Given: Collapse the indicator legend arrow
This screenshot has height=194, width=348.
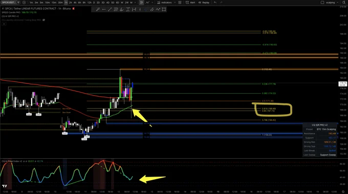Looking at the screenshot, I should click(x=4, y=24).
